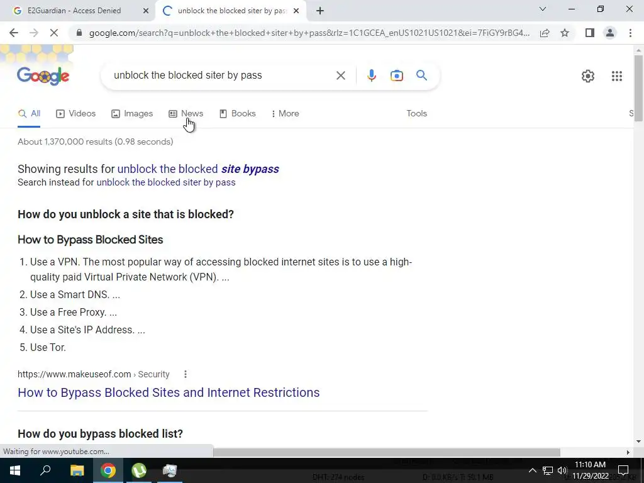Share this page icon in address bar
Image resolution: width=644 pixels, height=483 pixels.
(x=545, y=33)
